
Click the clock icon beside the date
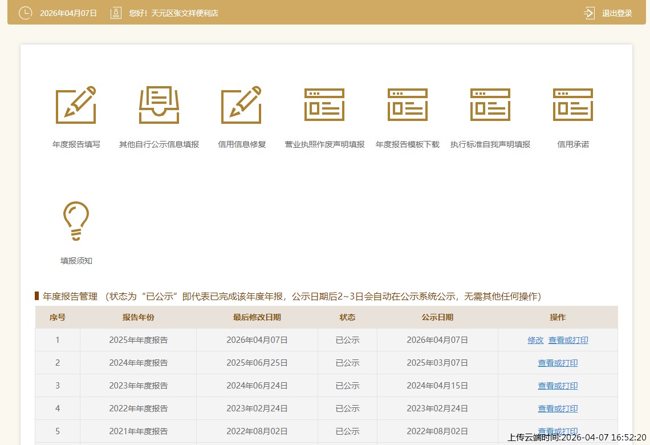point(25,13)
